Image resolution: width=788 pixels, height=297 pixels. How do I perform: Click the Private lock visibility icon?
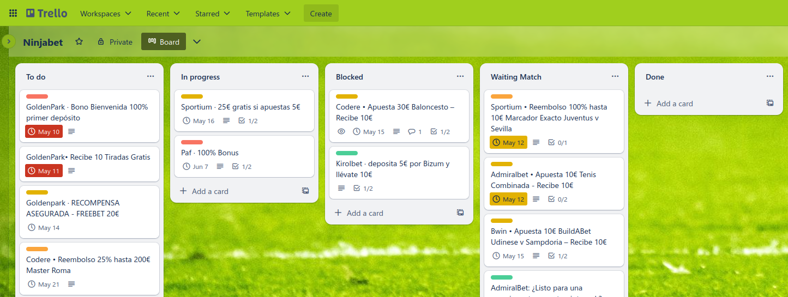coord(100,41)
